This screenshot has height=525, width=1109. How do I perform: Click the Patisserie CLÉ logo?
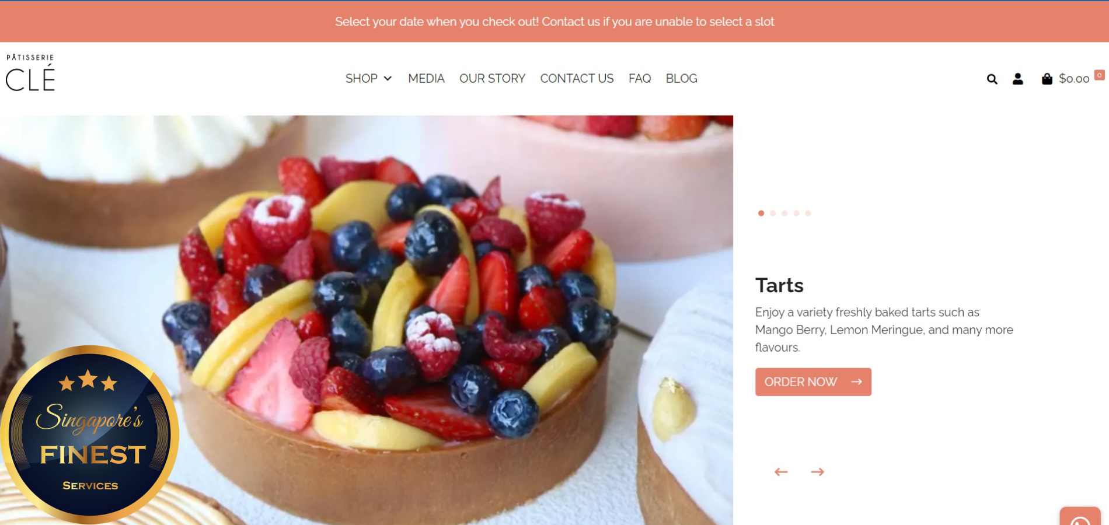tap(30, 73)
